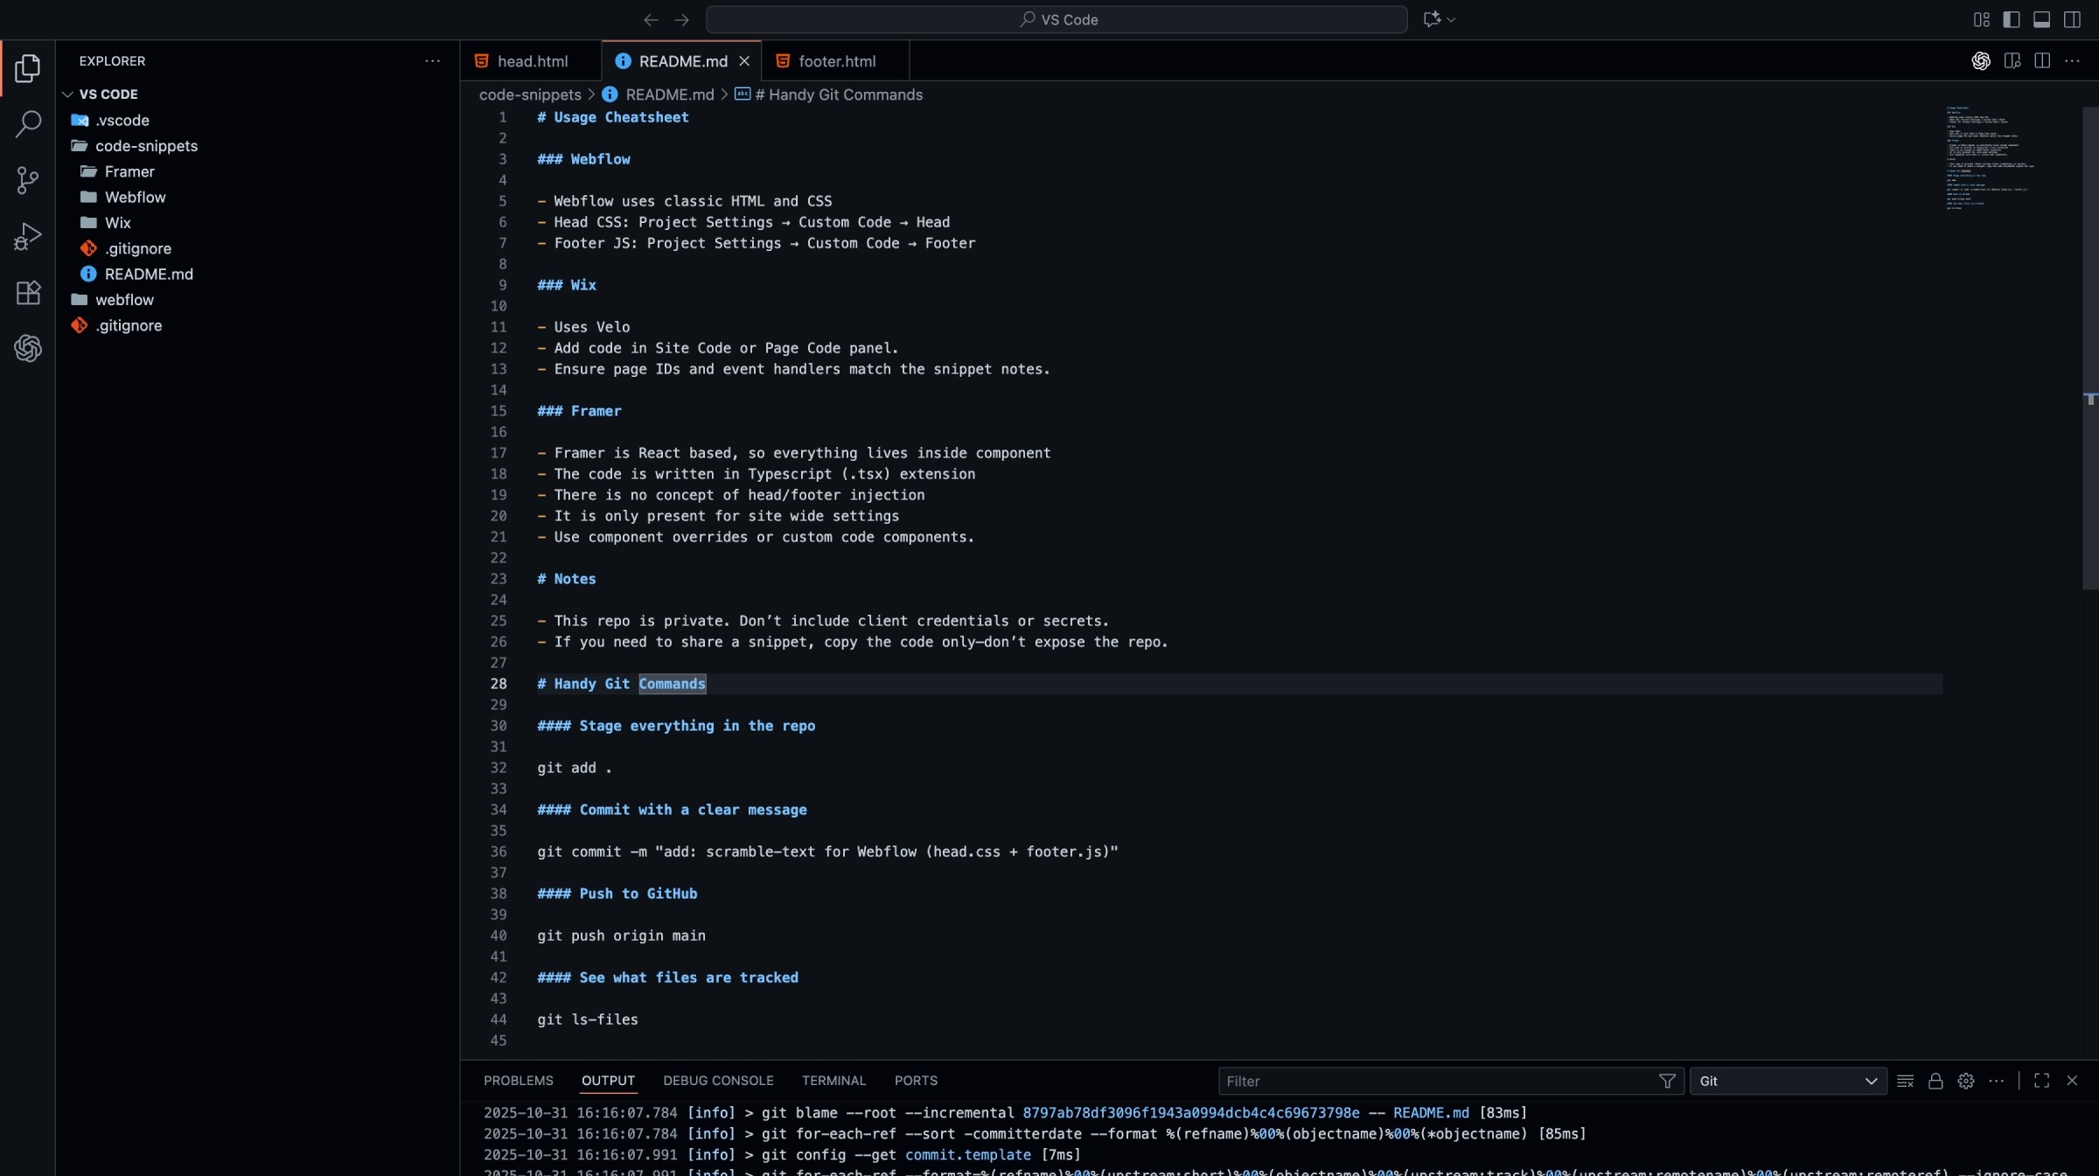Click the '### Wix' heading on line 9

(x=567, y=285)
